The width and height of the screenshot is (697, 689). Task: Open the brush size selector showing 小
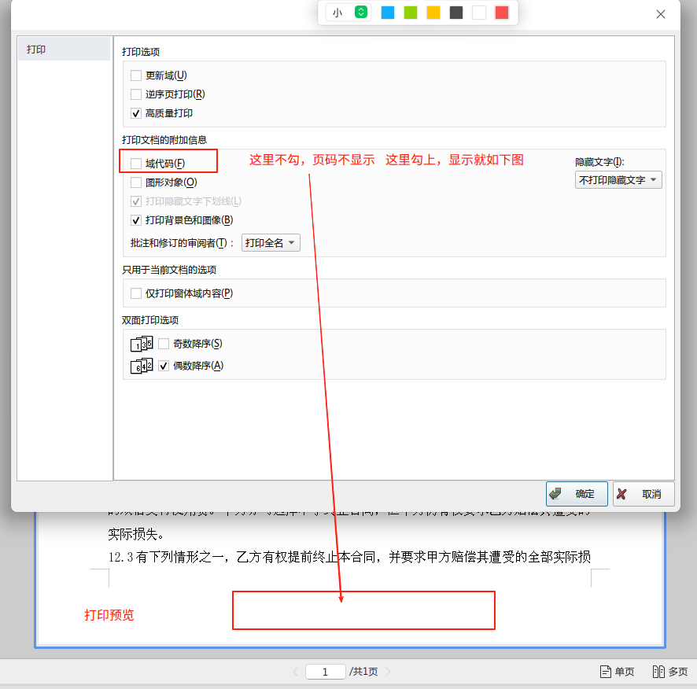[x=348, y=13]
